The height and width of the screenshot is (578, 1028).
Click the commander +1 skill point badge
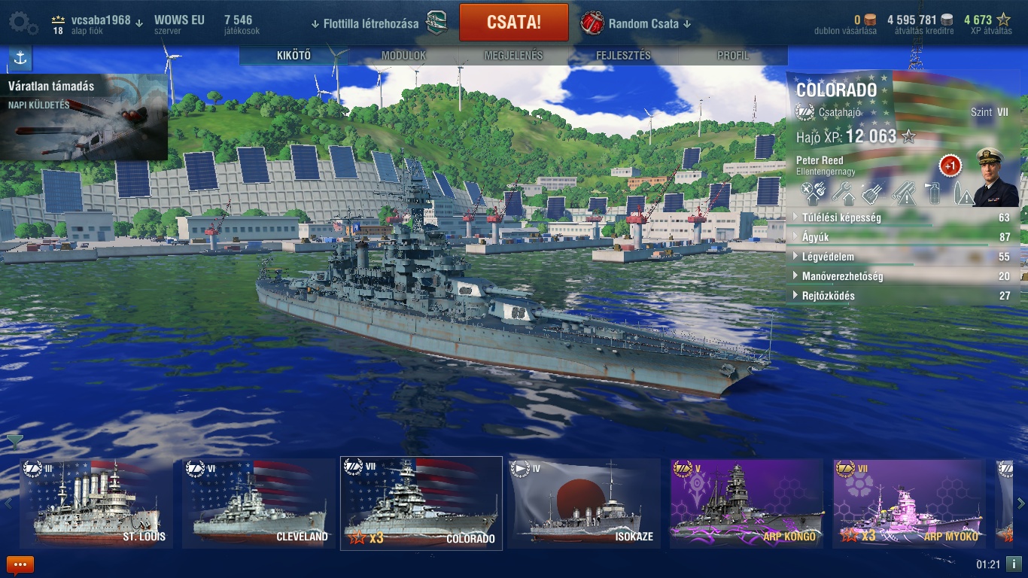point(950,166)
